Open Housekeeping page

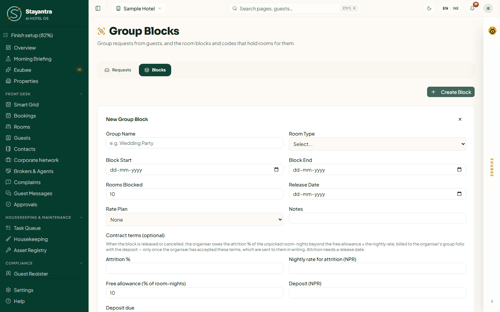tap(44, 239)
